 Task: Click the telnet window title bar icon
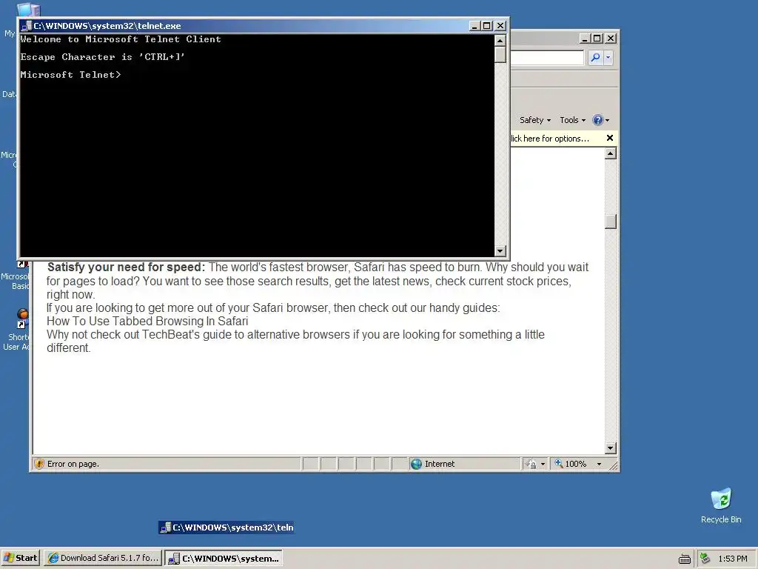pyautogui.click(x=27, y=26)
